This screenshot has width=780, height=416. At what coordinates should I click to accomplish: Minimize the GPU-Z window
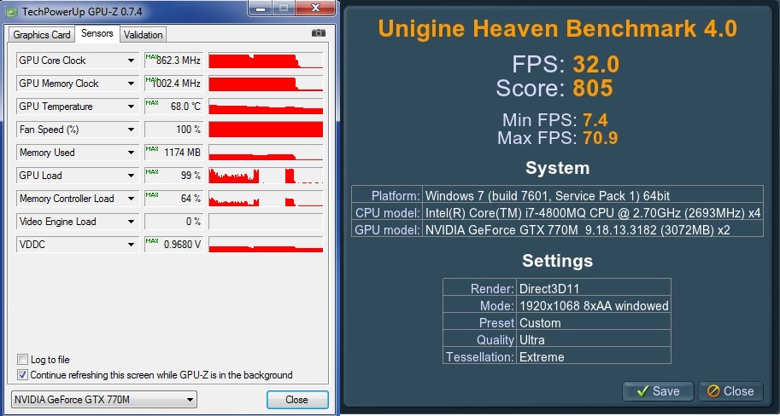point(261,8)
